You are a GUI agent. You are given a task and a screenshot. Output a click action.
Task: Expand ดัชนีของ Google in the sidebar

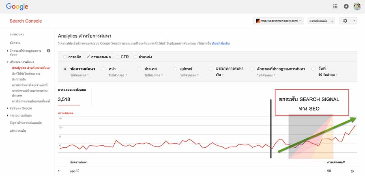(8, 108)
